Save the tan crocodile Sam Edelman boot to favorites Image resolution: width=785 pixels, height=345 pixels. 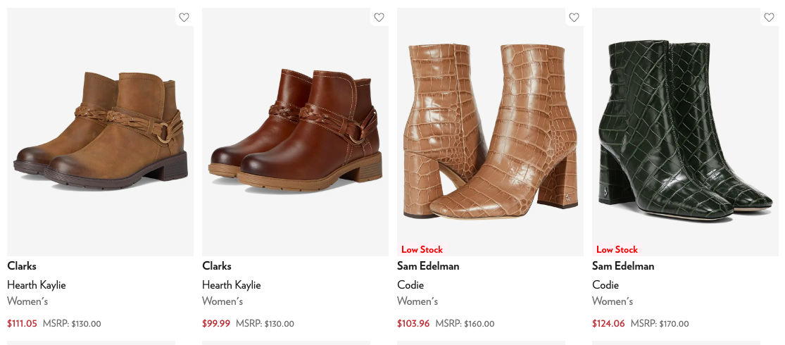pos(574,18)
